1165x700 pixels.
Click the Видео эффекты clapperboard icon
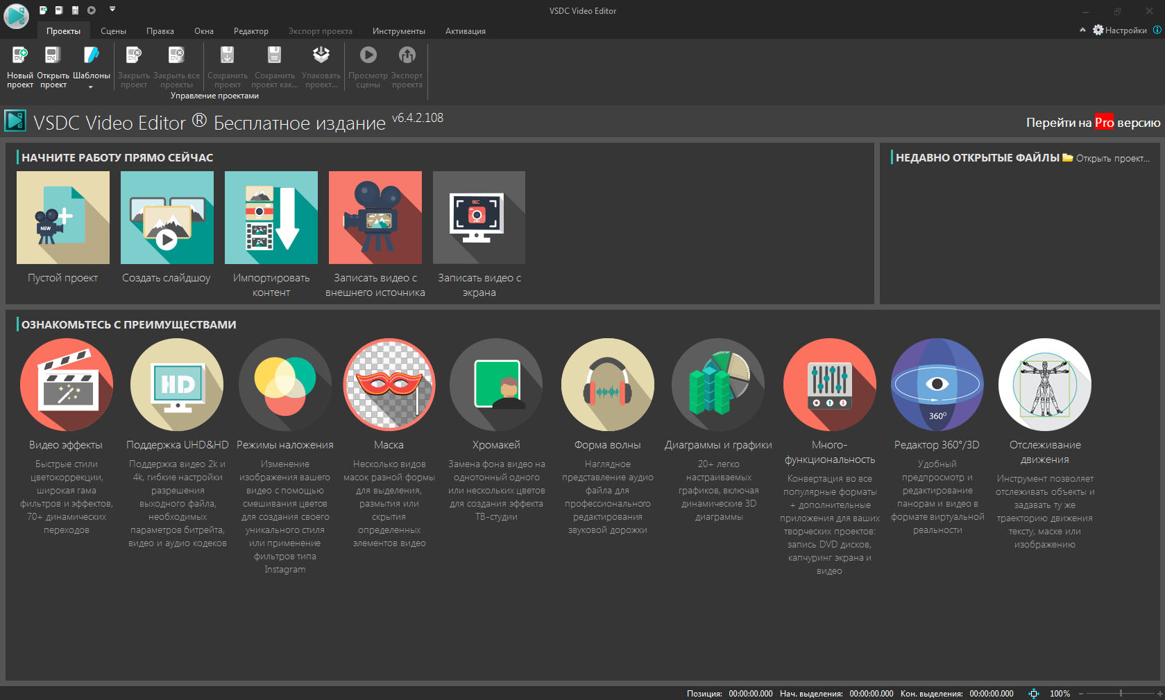click(67, 385)
